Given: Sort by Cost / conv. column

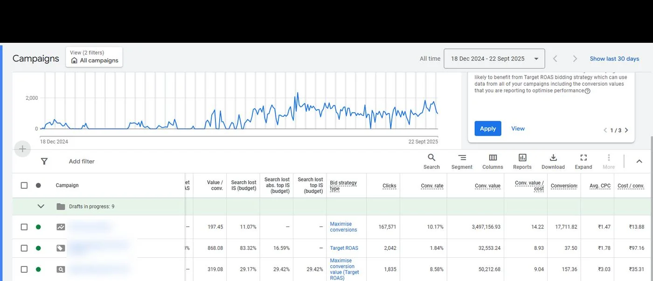Looking at the screenshot, I should [x=631, y=185].
